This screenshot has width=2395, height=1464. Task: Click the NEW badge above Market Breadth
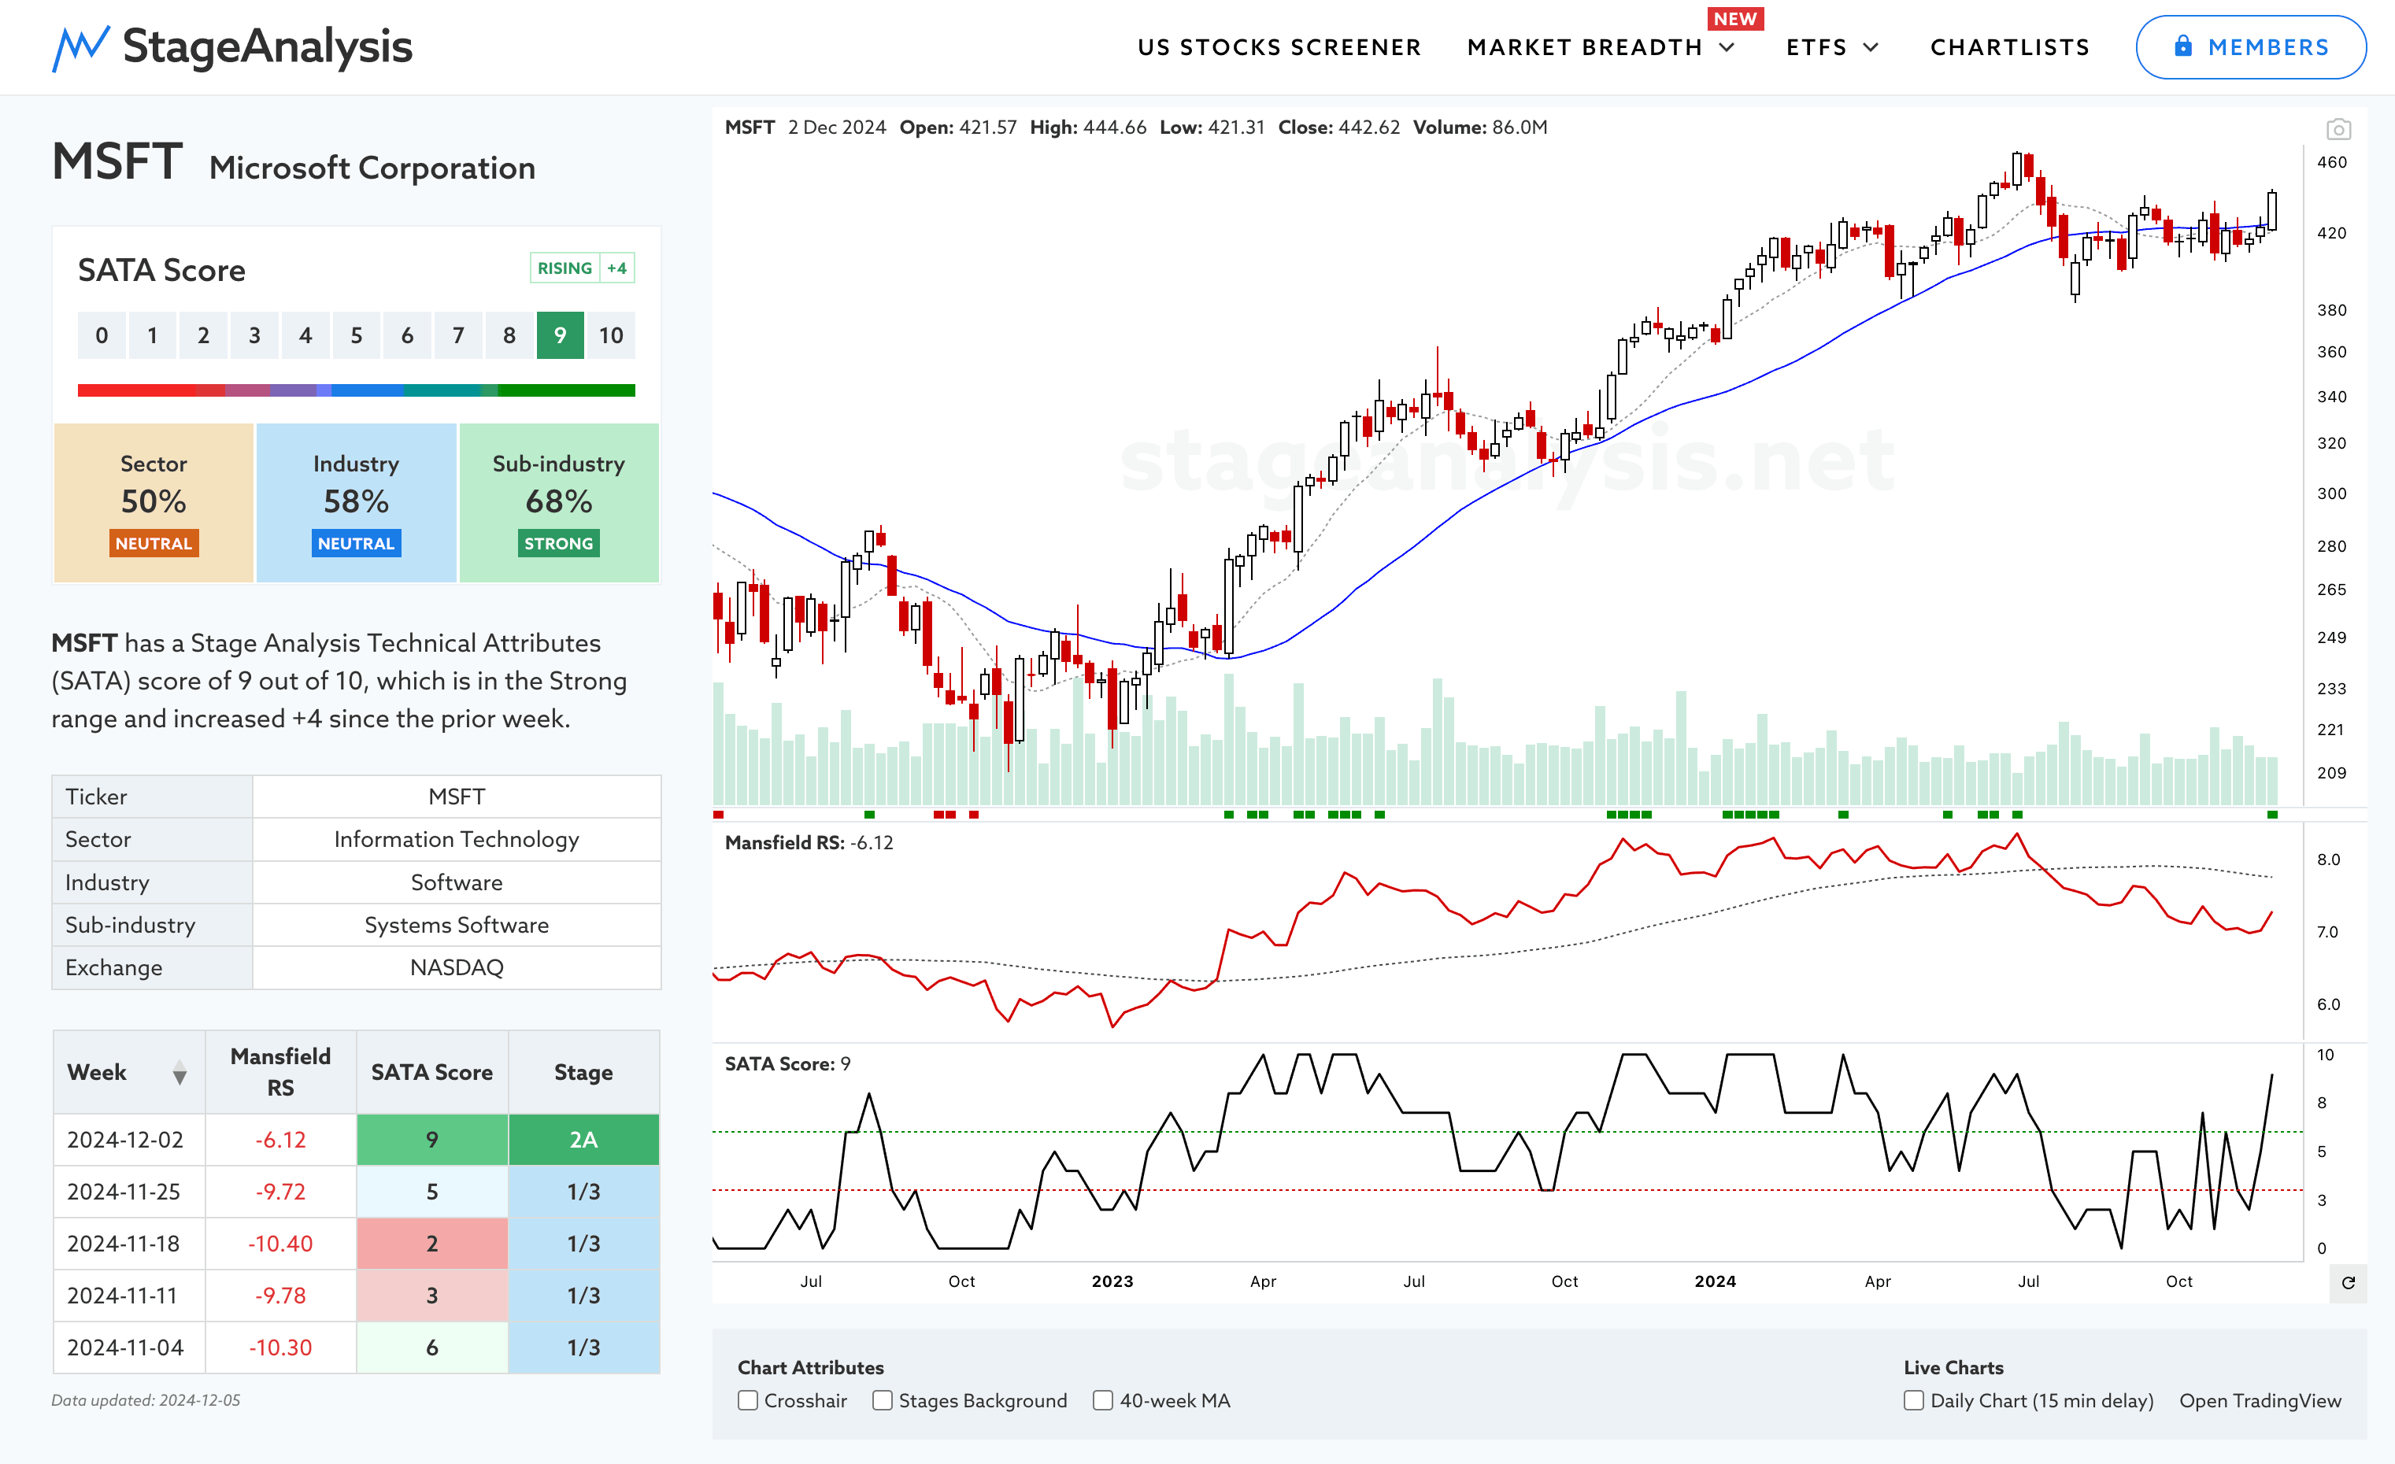tap(1735, 18)
